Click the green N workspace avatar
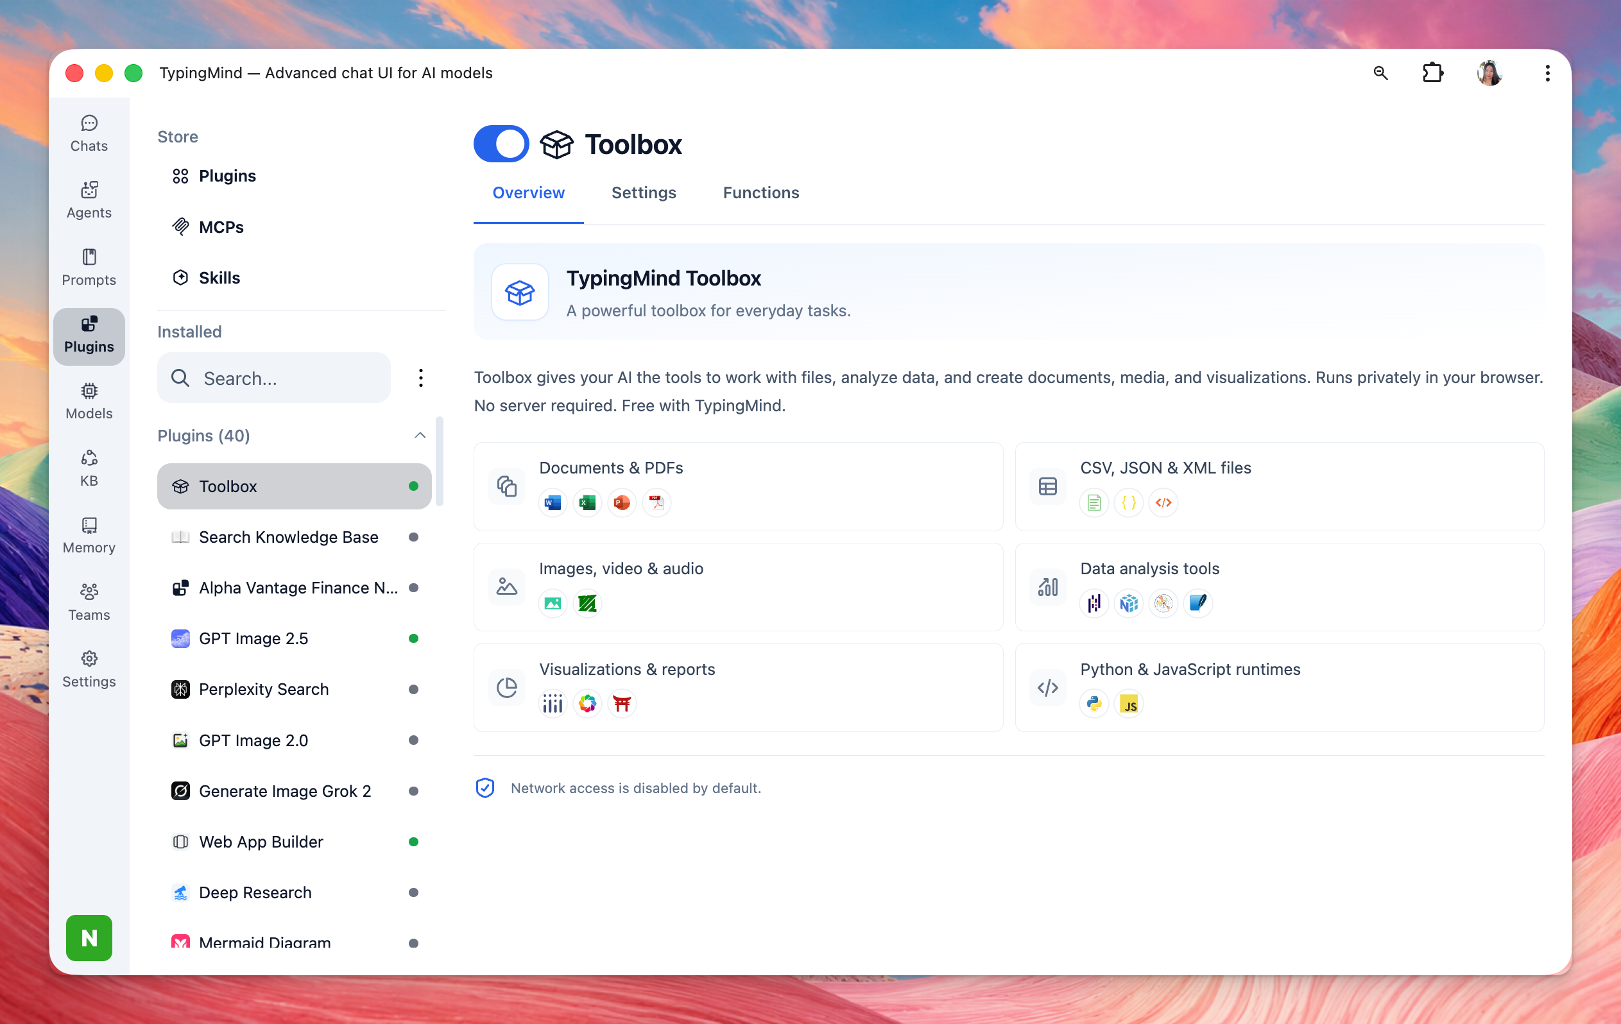The image size is (1621, 1024). (89, 938)
